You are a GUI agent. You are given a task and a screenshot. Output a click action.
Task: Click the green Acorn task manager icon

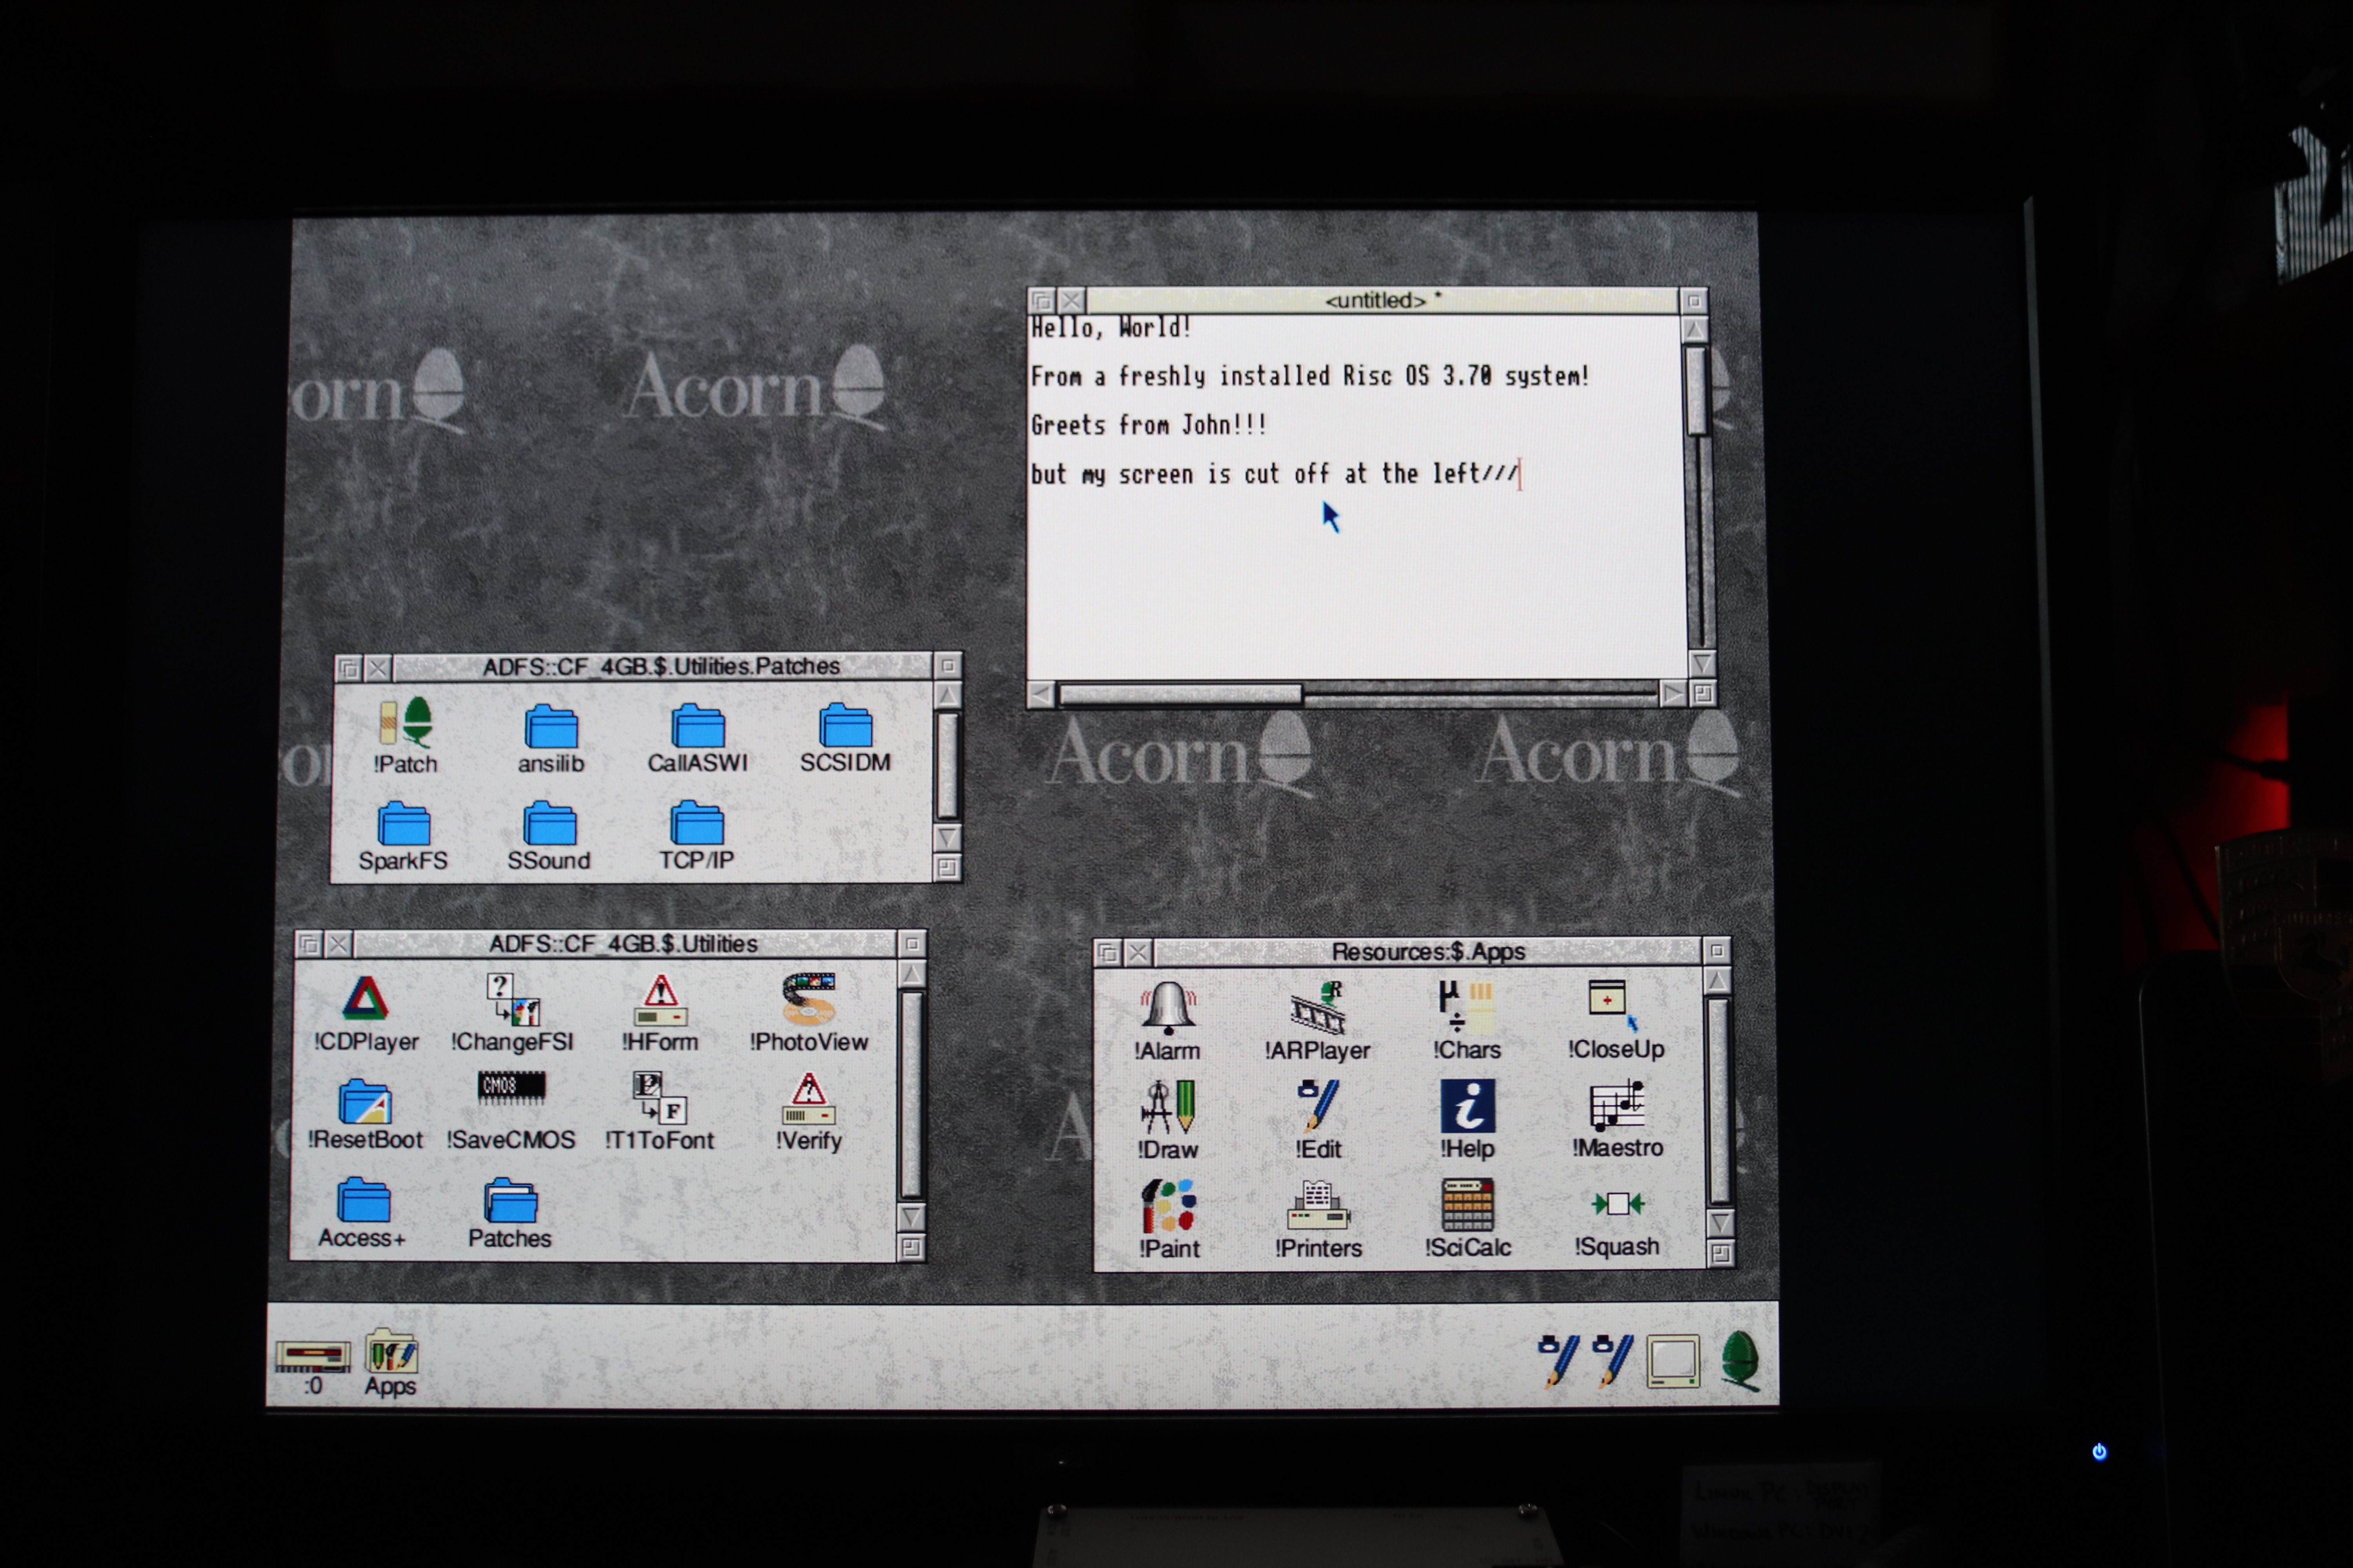click(x=1741, y=1360)
